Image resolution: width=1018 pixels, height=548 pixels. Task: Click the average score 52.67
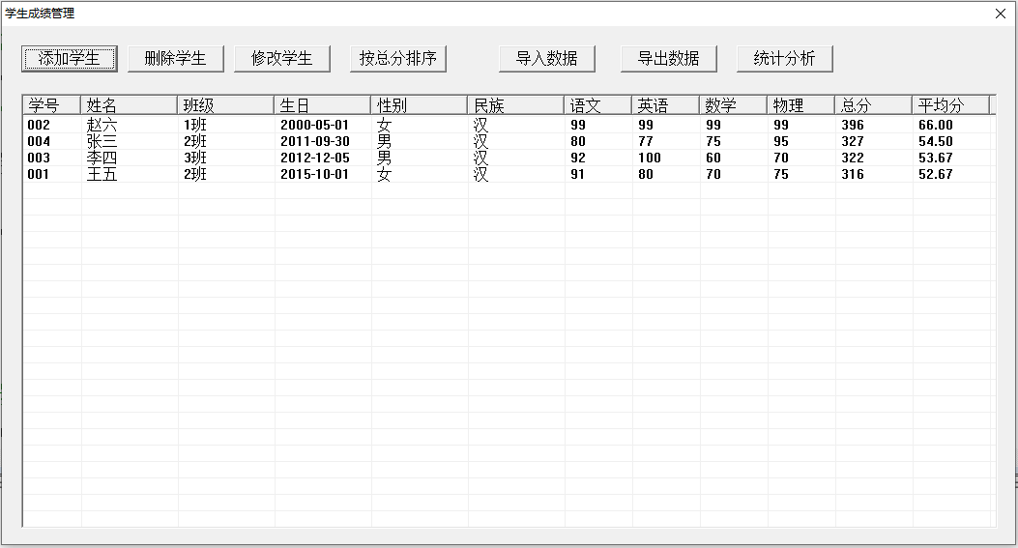pos(936,174)
